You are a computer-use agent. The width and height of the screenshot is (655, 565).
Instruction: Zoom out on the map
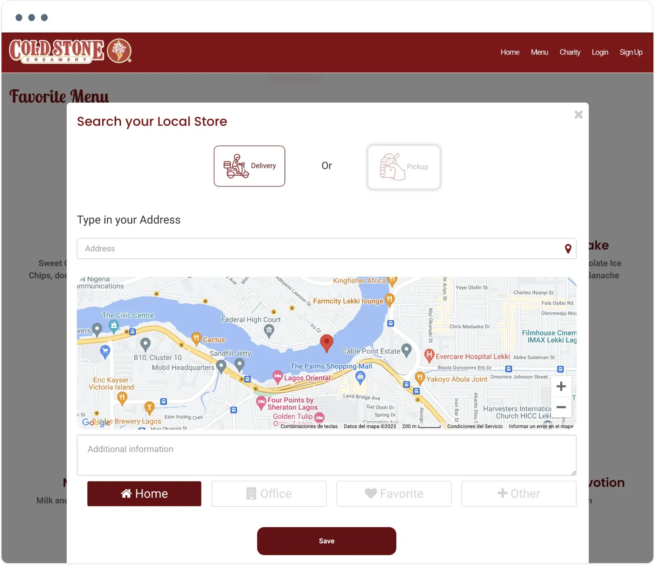[x=561, y=407]
